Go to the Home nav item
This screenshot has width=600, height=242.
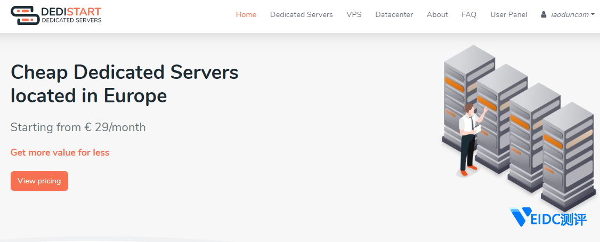click(x=246, y=15)
